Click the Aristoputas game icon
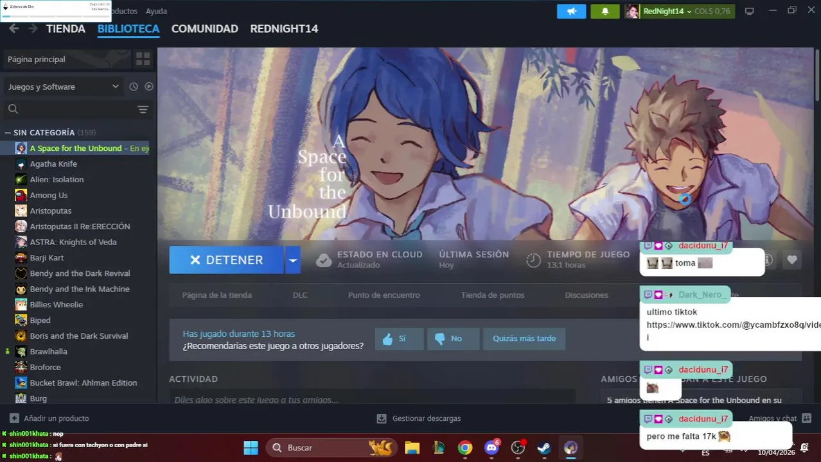 (21, 210)
